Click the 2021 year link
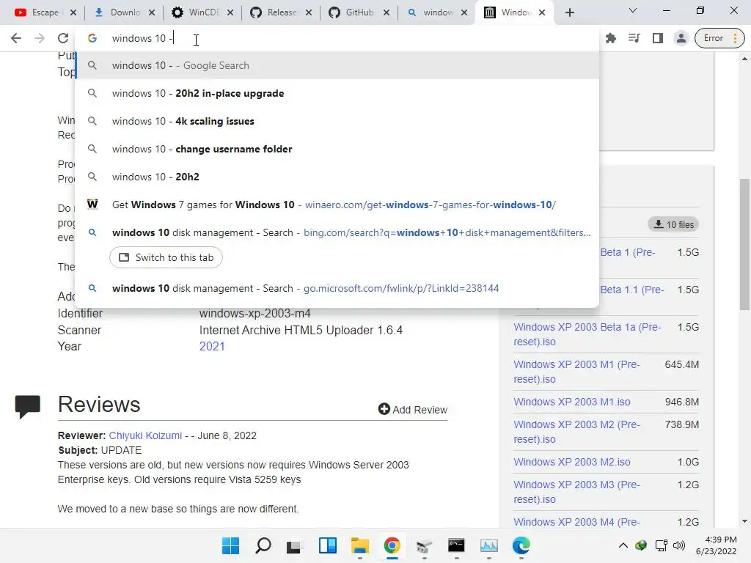Image resolution: width=751 pixels, height=563 pixels. (x=212, y=346)
